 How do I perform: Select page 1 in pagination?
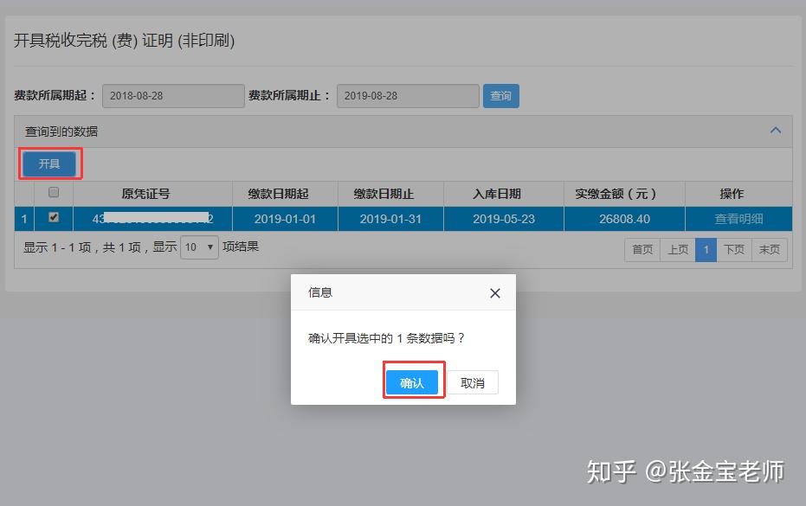click(706, 250)
